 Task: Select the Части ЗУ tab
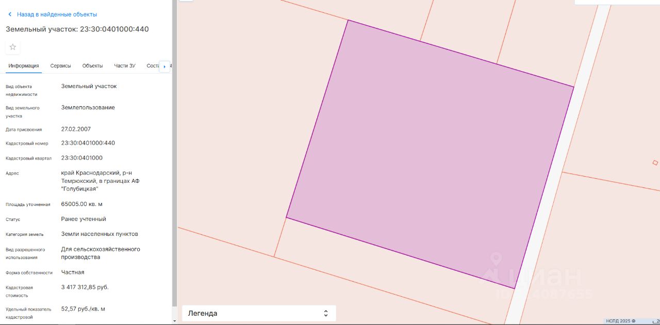pos(125,66)
